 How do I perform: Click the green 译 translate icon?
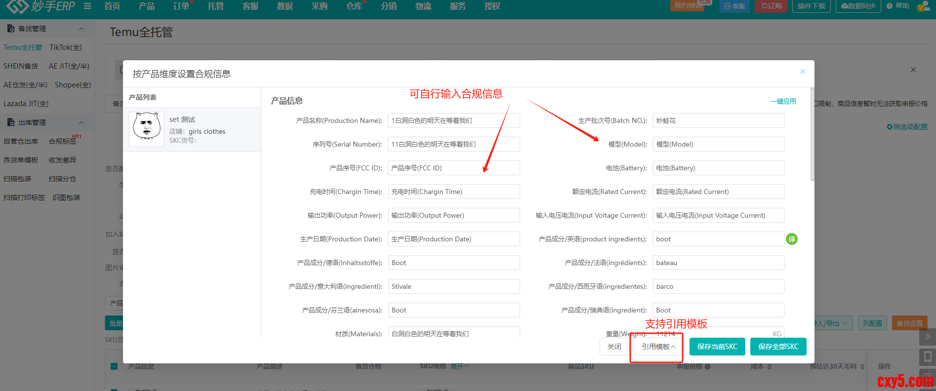pos(792,239)
